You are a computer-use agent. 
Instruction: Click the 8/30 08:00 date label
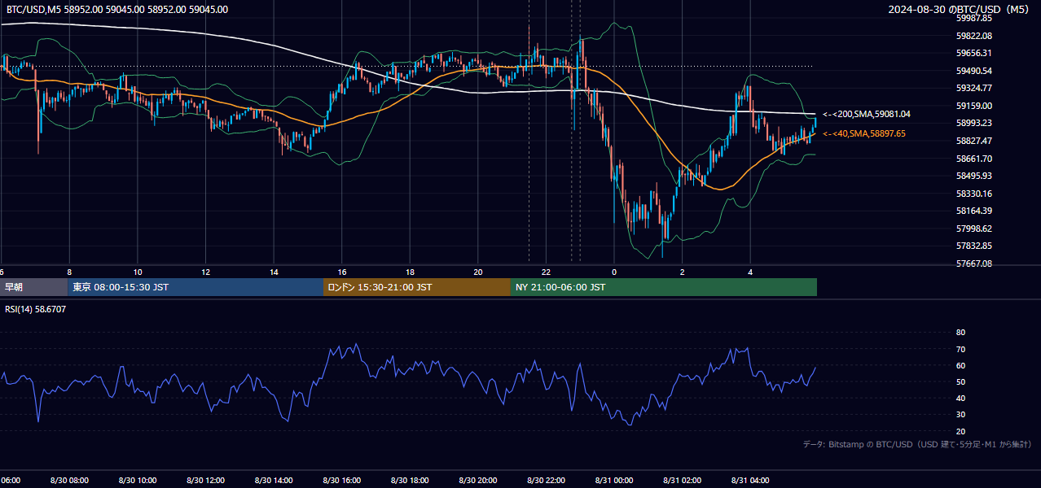click(69, 481)
